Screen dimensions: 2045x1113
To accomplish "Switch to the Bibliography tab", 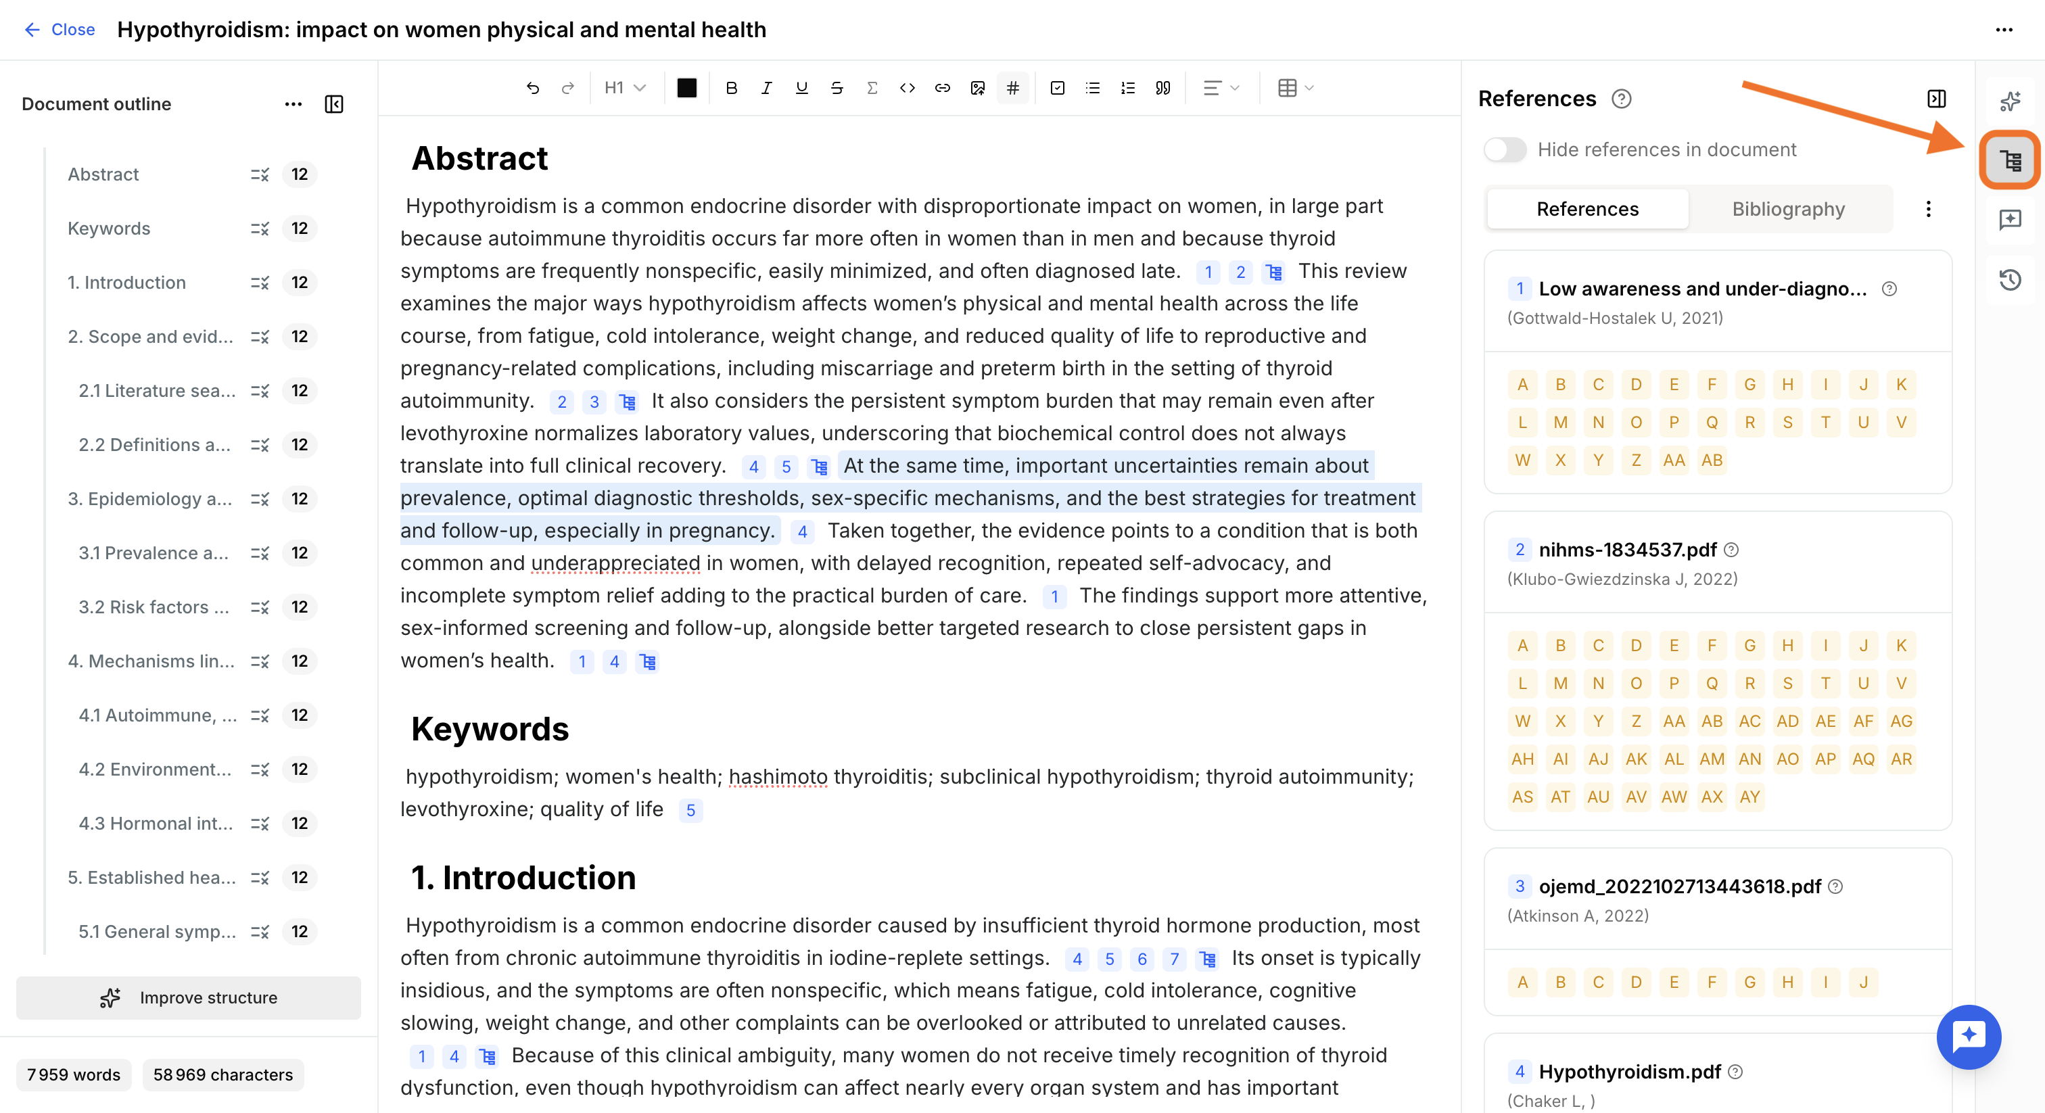I will [x=1788, y=209].
